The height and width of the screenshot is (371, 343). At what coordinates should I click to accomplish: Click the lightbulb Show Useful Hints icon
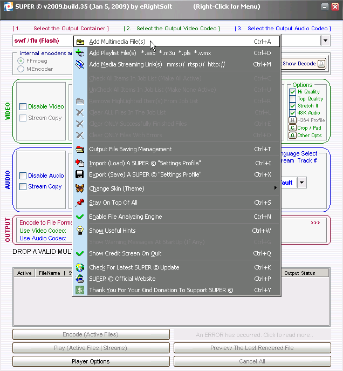[80, 231]
